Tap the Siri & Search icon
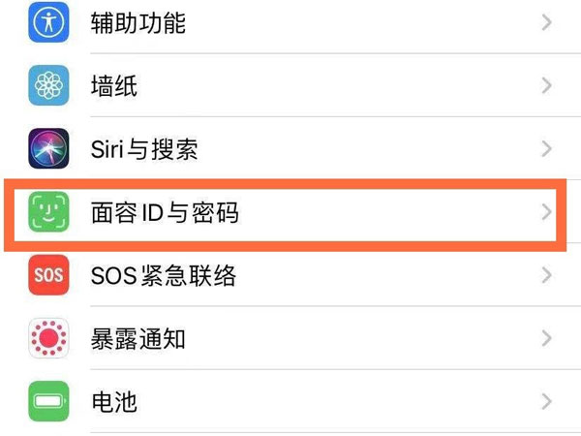Image resolution: width=581 pixels, height=436 pixels. pyautogui.click(x=48, y=148)
